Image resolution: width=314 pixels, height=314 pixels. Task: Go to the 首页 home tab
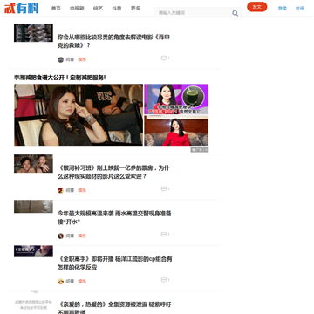(56, 9)
